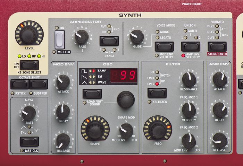Click the Amp Env DECAY knob
The image size is (243, 166).
point(220,110)
